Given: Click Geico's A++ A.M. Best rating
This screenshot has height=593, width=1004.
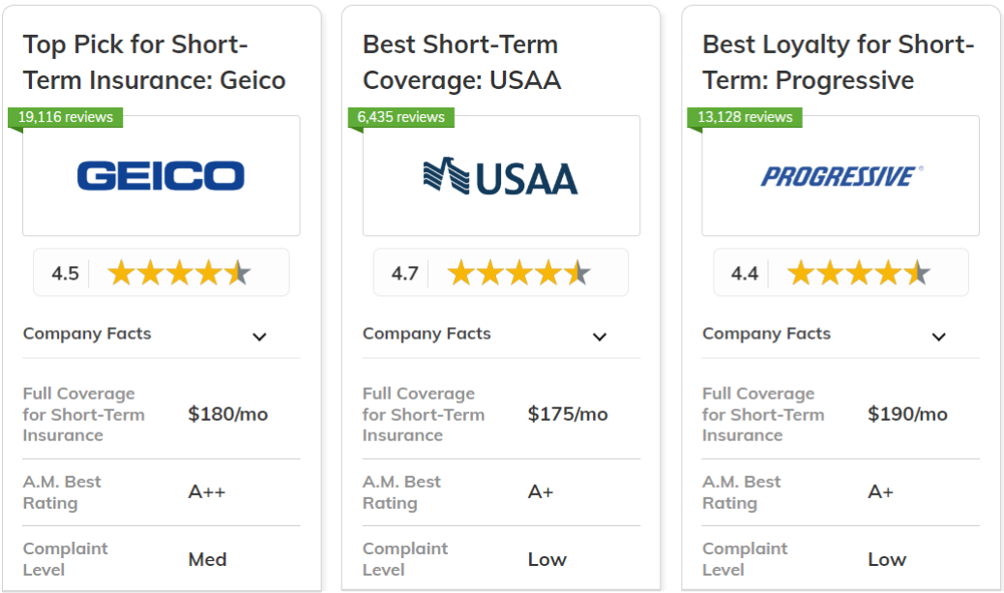Looking at the screenshot, I should (x=207, y=491).
